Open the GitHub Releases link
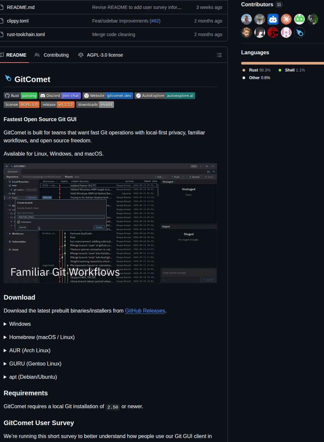 (x=145, y=311)
